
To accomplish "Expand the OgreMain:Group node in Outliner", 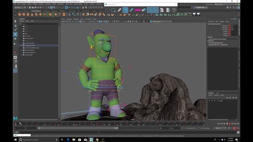I will 22,46.
